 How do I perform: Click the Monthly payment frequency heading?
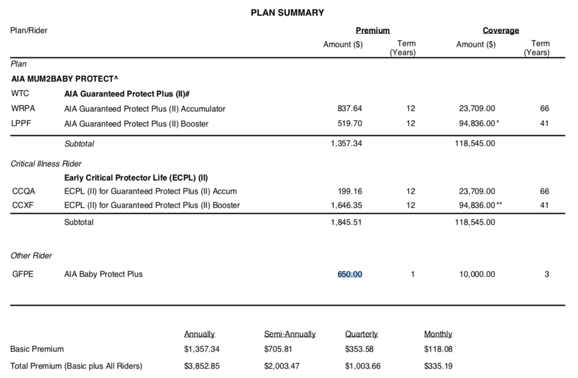pyautogui.click(x=438, y=334)
